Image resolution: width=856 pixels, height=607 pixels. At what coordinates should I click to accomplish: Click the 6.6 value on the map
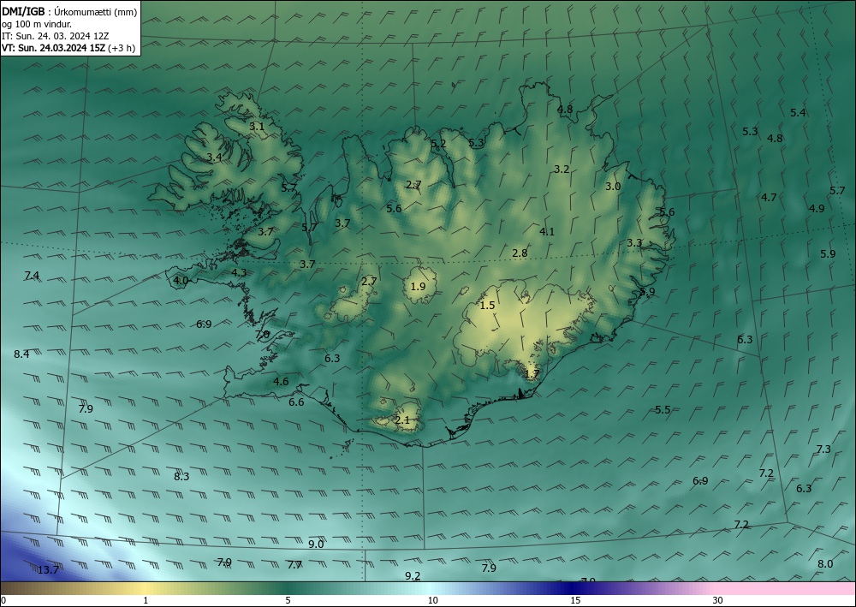click(296, 402)
